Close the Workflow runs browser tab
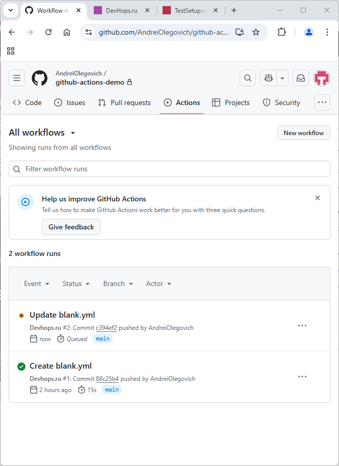This screenshot has height=466, width=339. coord(79,10)
